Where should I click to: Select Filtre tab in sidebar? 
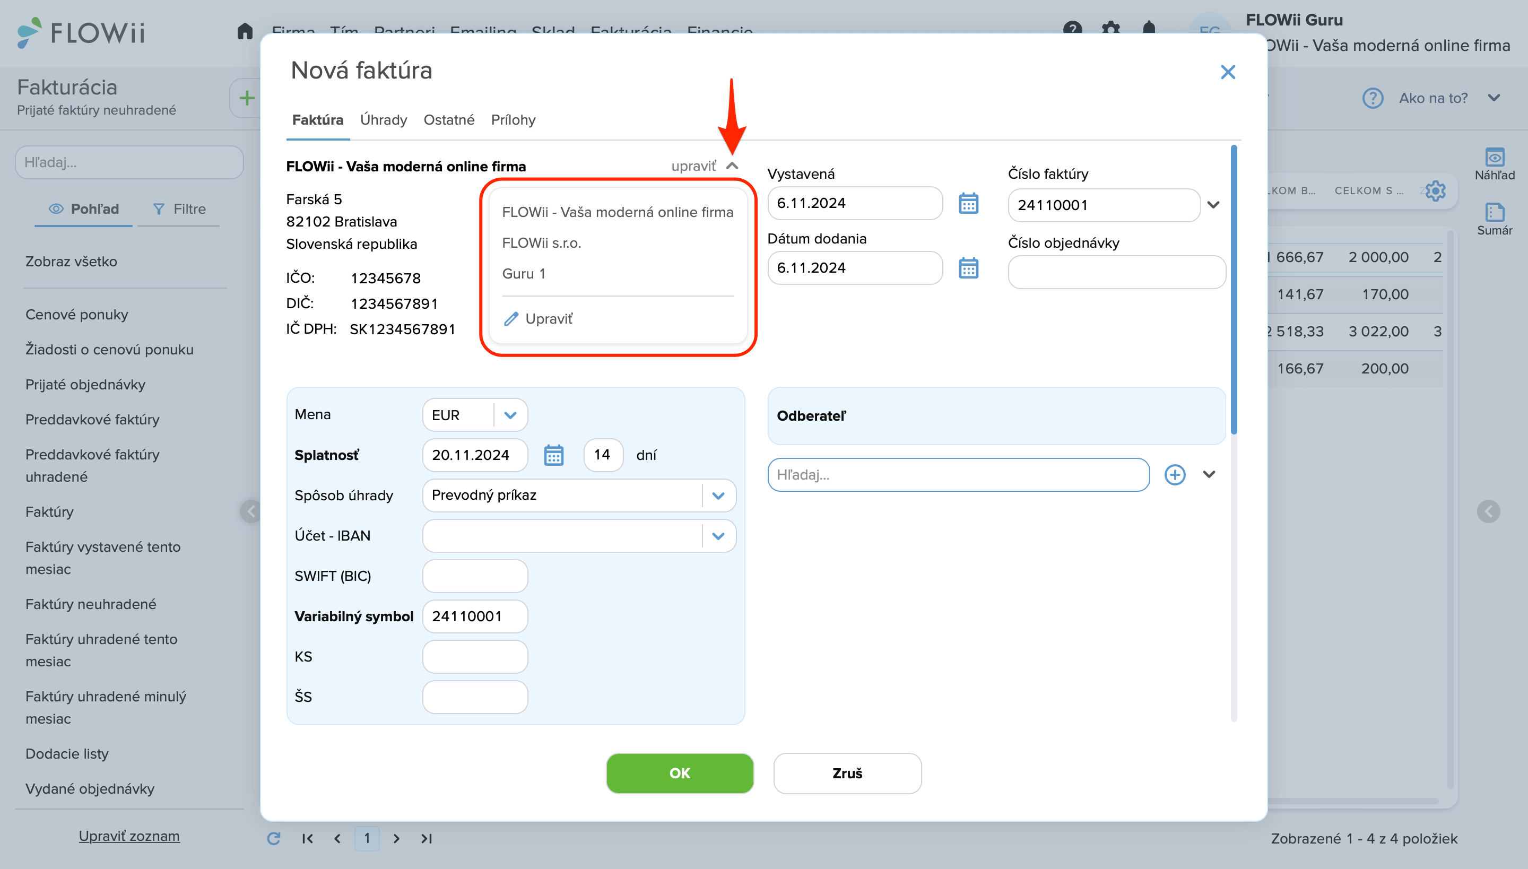point(179,209)
